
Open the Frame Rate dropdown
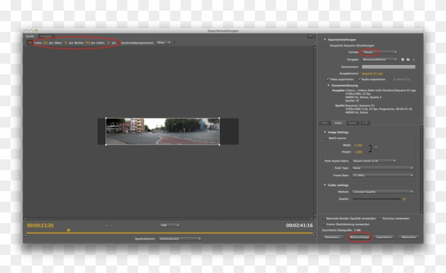[383, 175]
